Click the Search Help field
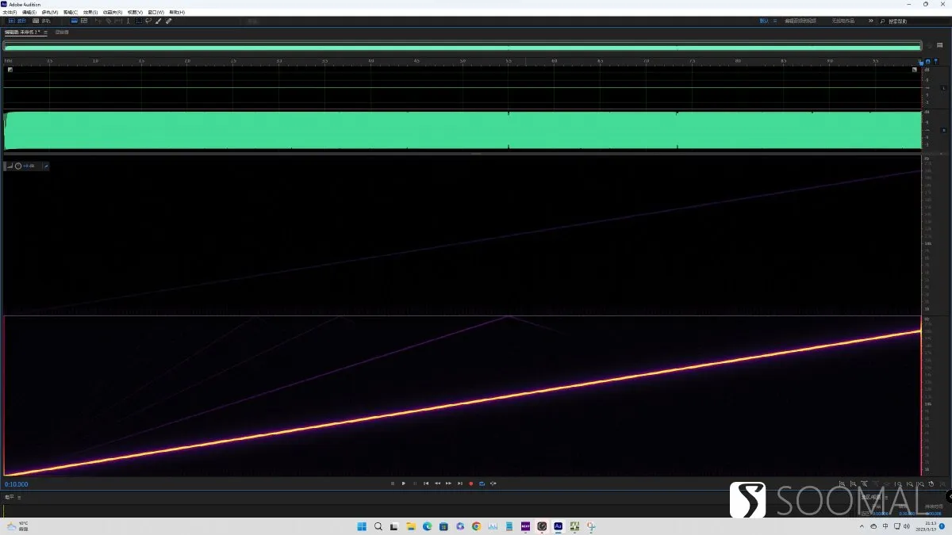This screenshot has width=952, height=535. (916, 21)
